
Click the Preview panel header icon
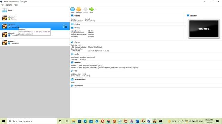[x=188, y=16]
